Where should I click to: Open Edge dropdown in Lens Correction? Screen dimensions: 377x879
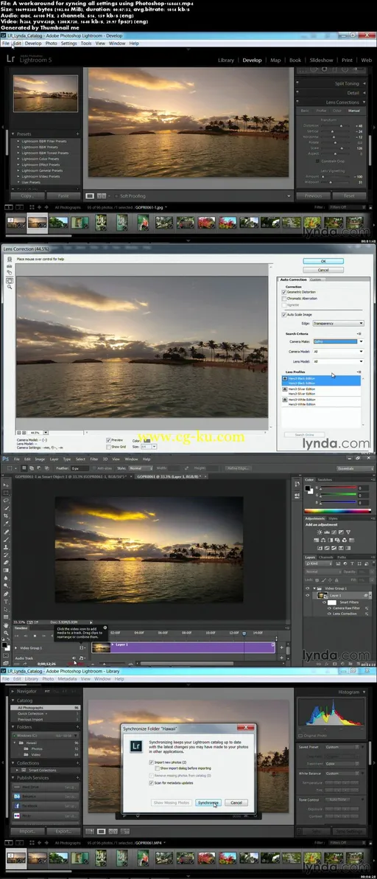click(x=339, y=324)
